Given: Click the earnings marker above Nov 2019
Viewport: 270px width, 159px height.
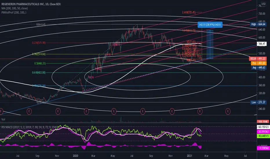Looking at the screenshot, I should click(58, 111).
